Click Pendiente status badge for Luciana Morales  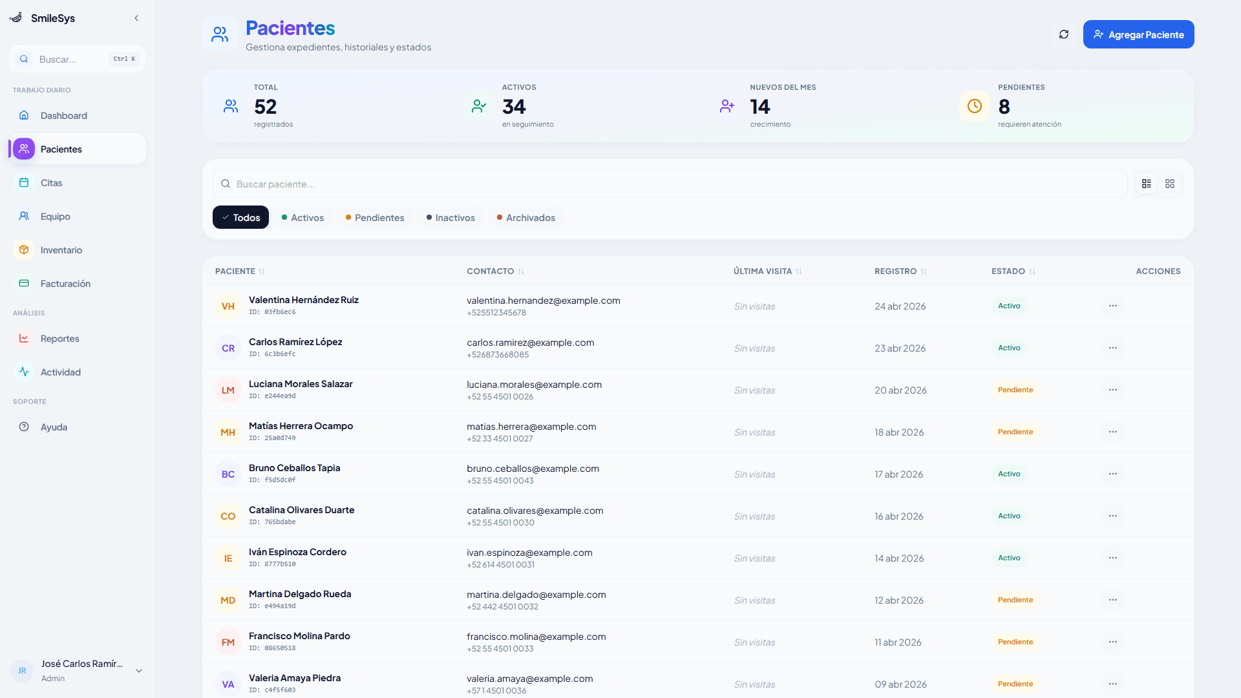tap(1015, 390)
